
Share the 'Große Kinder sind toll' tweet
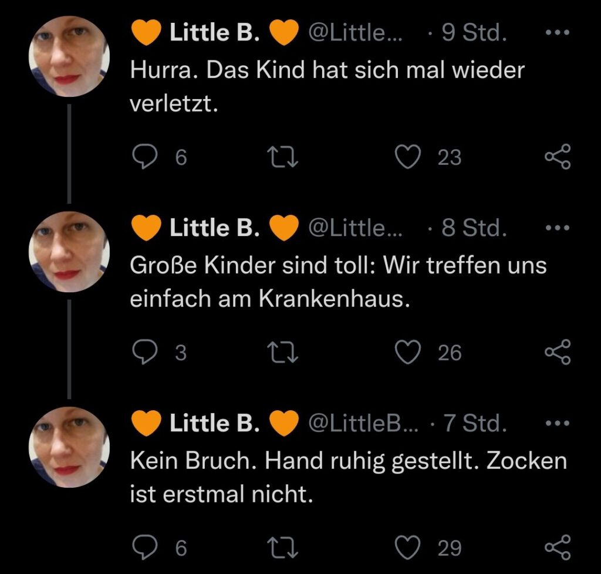(x=557, y=352)
